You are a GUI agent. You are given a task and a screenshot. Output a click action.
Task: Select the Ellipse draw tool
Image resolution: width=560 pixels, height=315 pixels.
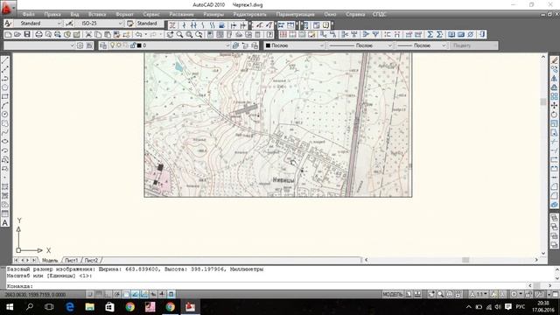(5, 142)
